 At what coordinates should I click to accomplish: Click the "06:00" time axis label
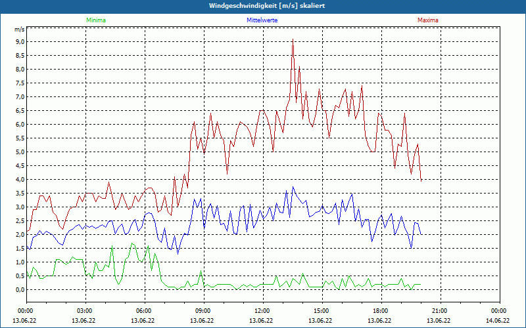coord(143,311)
